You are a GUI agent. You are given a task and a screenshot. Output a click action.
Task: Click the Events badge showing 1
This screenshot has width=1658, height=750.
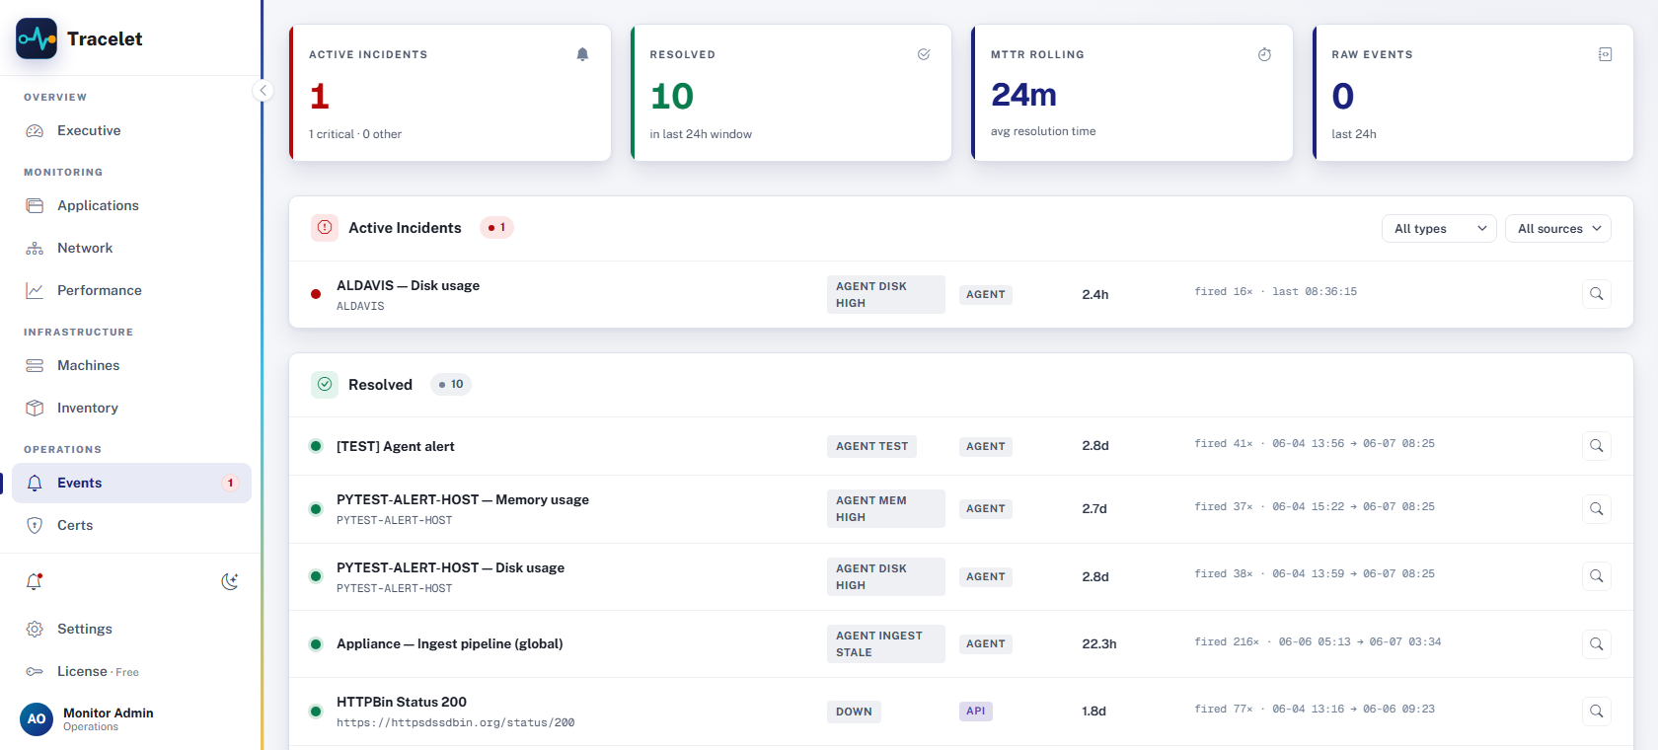230,483
